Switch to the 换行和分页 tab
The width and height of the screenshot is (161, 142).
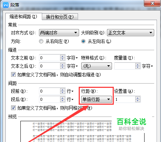coord(60,17)
